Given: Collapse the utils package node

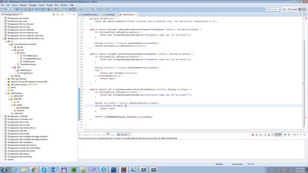Looking at the screenshot, I should pyautogui.click(x=12, y=67).
